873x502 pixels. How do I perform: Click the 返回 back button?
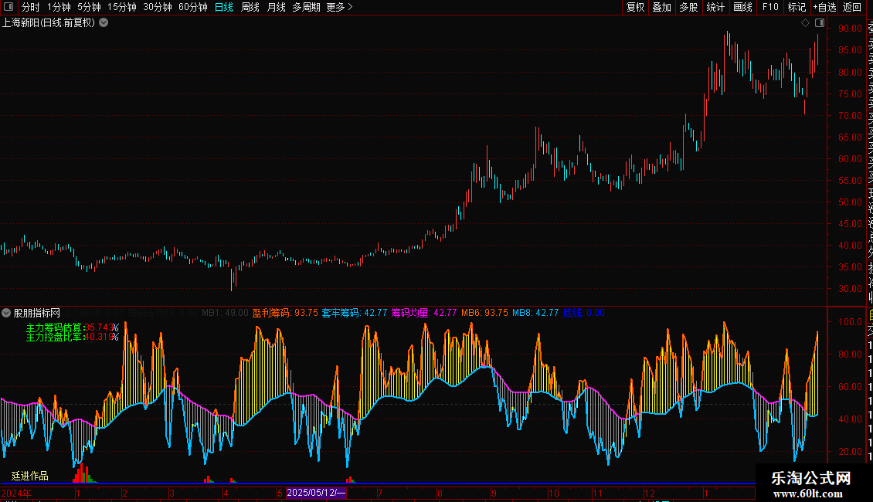point(852,7)
